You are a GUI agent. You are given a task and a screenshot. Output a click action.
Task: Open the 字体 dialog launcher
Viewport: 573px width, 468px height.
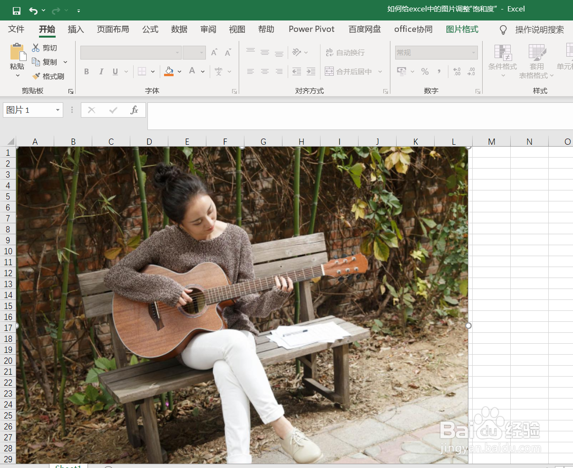click(x=234, y=91)
